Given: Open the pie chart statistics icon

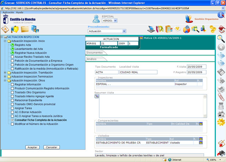Looking at the screenshot, I should pos(187,29).
